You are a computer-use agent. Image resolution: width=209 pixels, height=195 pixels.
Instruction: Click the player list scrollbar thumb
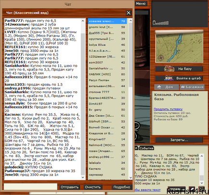131,54
